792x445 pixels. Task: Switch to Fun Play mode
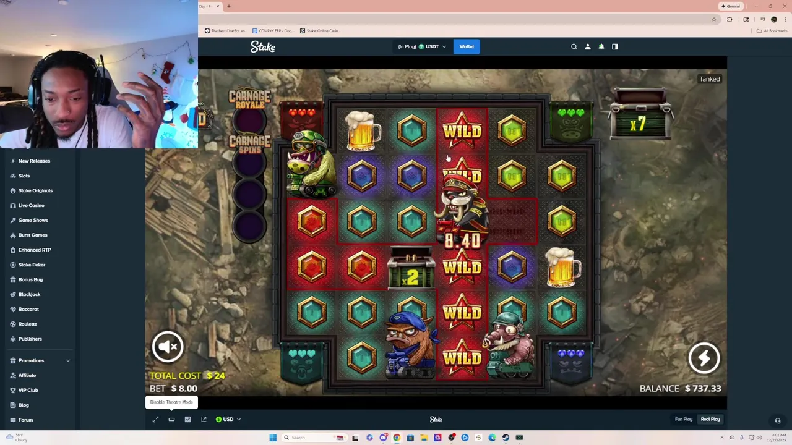point(684,420)
